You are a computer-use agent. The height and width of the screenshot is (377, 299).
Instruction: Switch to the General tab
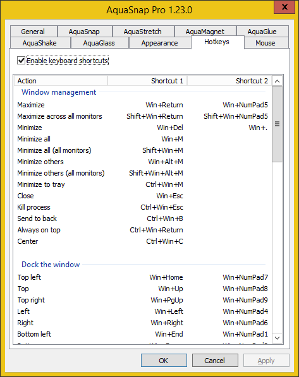[34, 32]
